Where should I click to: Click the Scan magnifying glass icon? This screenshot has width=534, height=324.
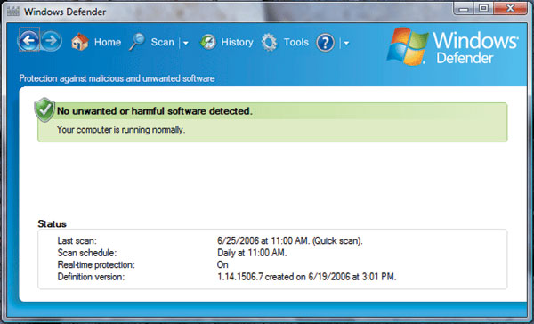tap(137, 42)
